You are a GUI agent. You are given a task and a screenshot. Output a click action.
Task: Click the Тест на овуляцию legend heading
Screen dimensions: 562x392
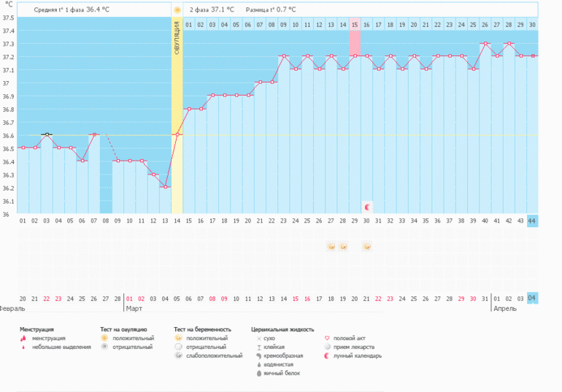point(123,329)
